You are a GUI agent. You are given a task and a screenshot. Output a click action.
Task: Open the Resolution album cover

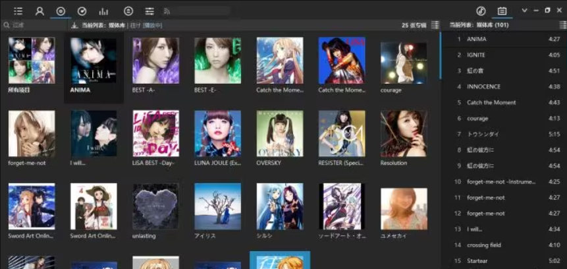tap(404, 134)
